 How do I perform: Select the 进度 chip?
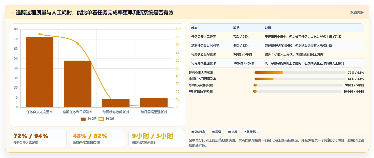233,132
